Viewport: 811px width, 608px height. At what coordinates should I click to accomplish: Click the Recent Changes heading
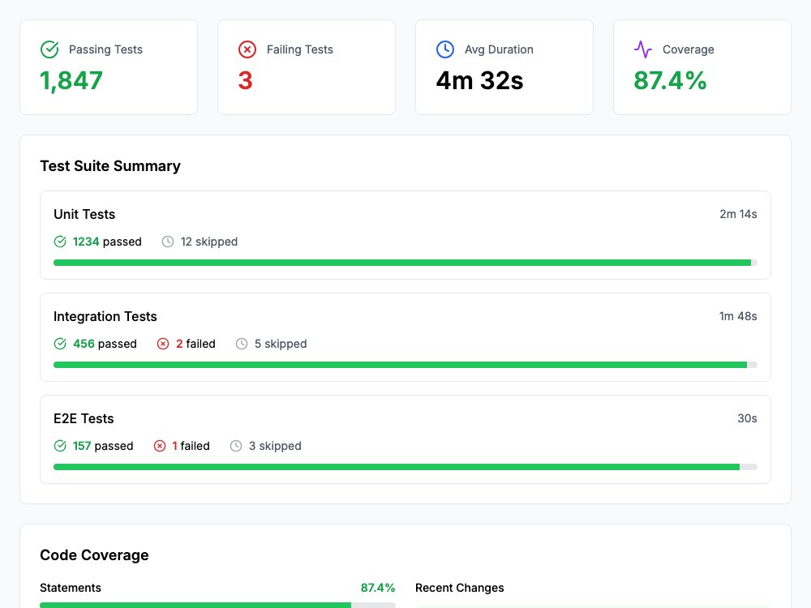[459, 588]
